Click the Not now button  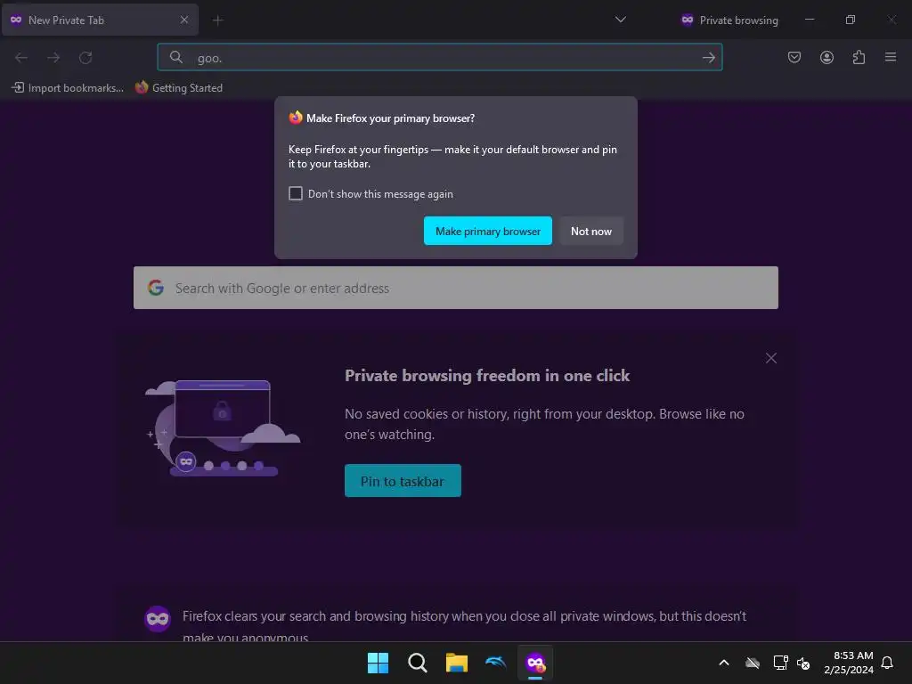coord(591,231)
